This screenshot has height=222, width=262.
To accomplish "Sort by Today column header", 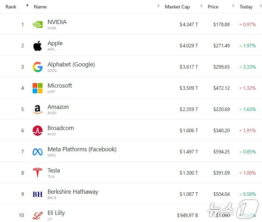I will click(x=246, y=7).
